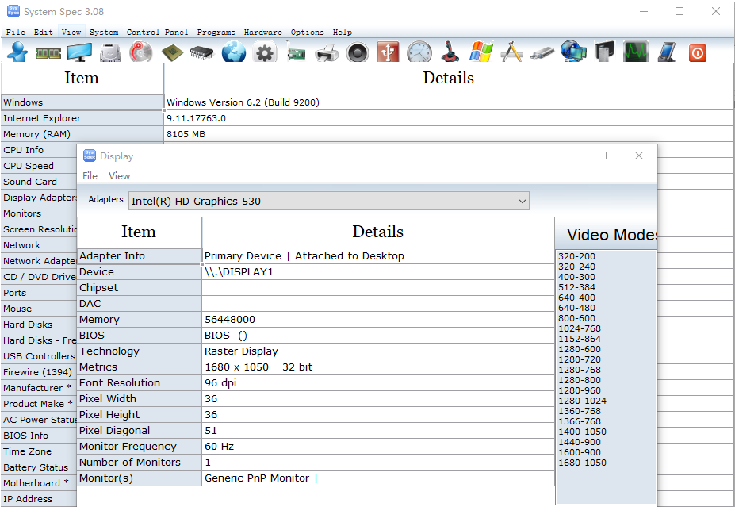This screenshot has height=507, width=735.
Task: Open the monitor display toolbar icon
Action: (79, 52)
